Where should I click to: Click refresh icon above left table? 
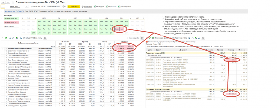coord(6,38)
